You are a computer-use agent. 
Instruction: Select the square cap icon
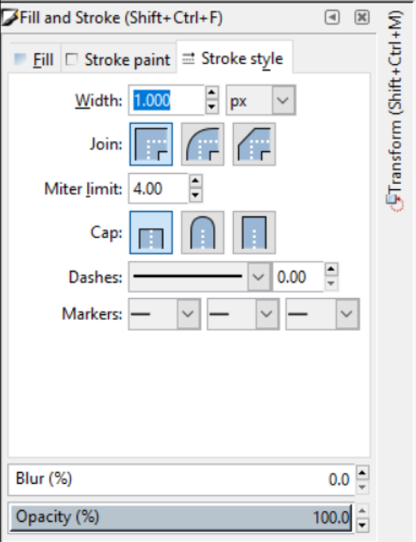(x=254, y=233)
